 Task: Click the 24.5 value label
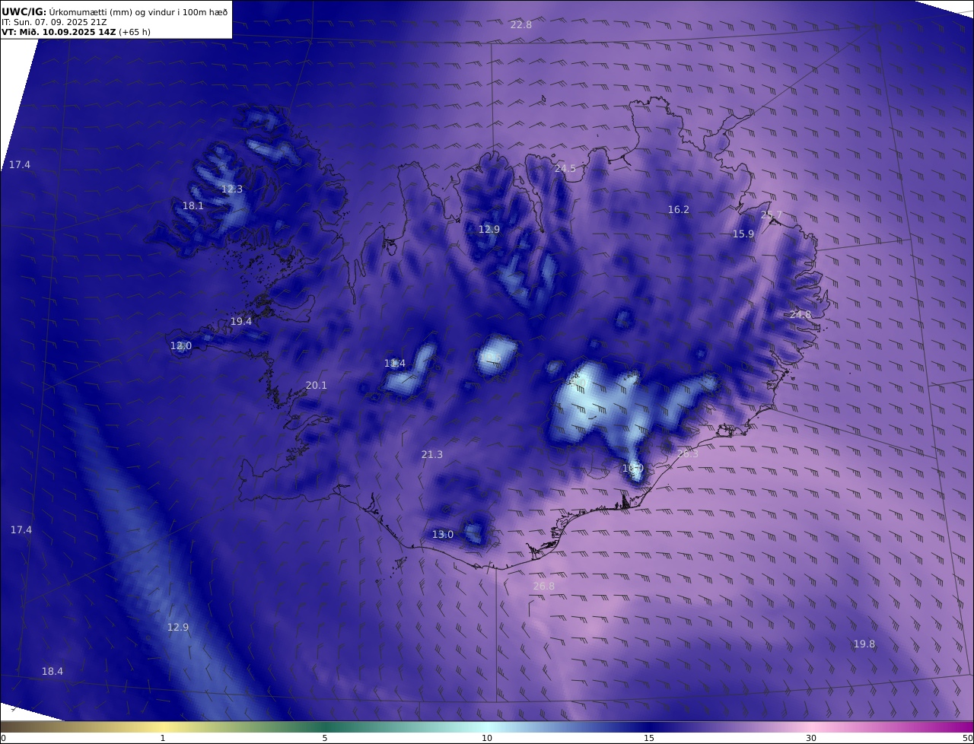pyautogui.click(x=565, y=169)
